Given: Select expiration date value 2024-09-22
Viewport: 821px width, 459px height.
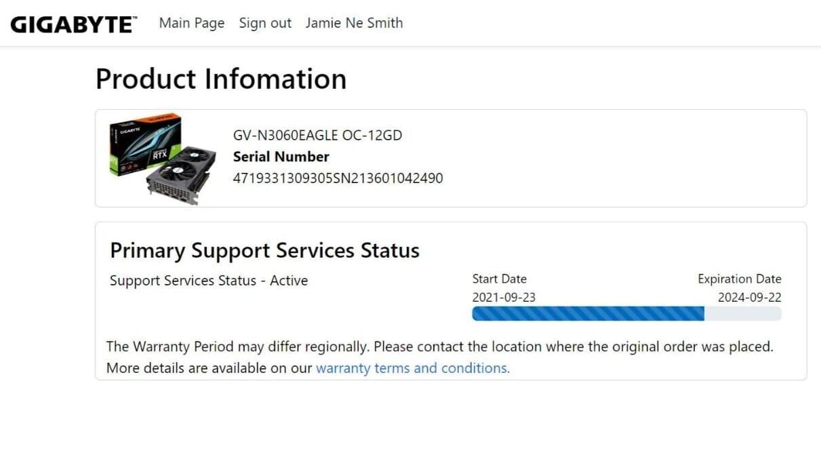Looking at the screenshot, I should click(x=749, y=297).
